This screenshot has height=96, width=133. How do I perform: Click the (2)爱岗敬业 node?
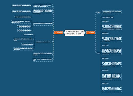pos(105,33)
